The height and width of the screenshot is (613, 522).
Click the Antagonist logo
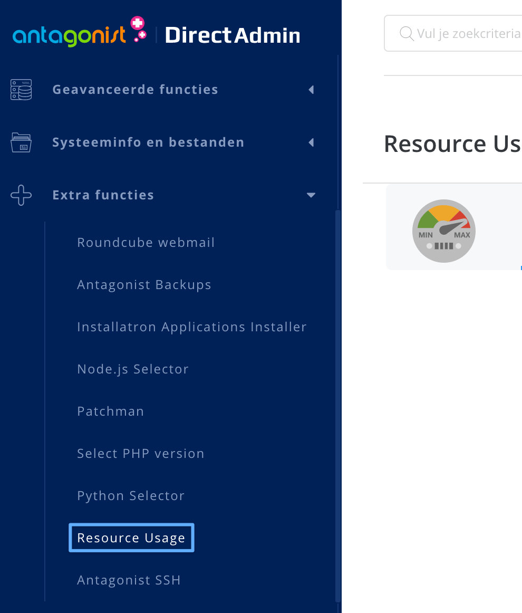[x=80, y=32]
